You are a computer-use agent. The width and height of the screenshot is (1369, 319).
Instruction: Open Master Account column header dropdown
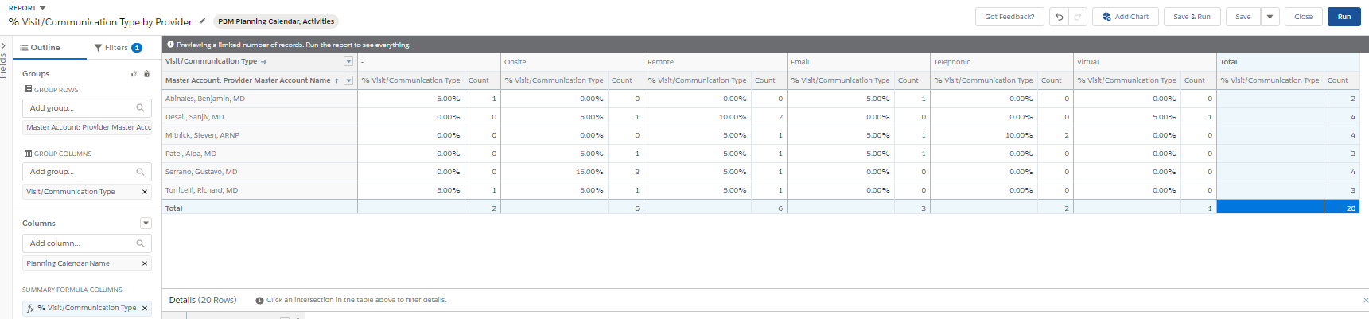(348, 80)
